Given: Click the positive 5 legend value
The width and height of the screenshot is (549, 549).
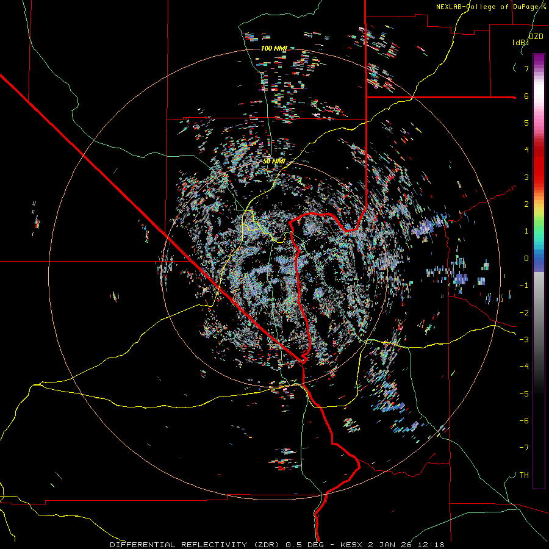Looking at the screenshot, I should pyautogui.click(x=526, y=123).
